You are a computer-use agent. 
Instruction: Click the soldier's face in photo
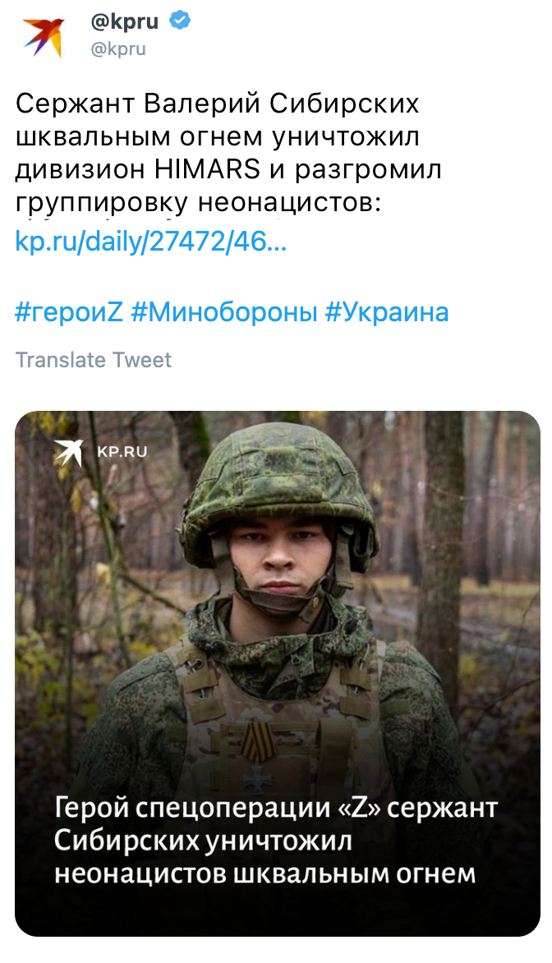pyautogui.click(x=280, y=559)
